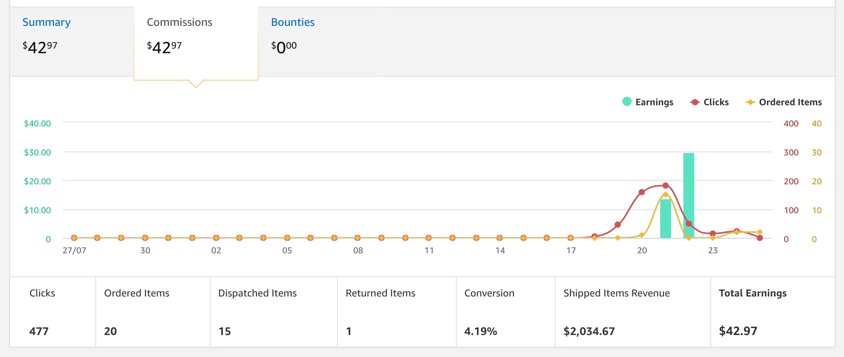The height and width of the screenshot is (357, 844).
Task: Click the $40.00 axis label
Action: pyautogui.click(x=37, y=123)
